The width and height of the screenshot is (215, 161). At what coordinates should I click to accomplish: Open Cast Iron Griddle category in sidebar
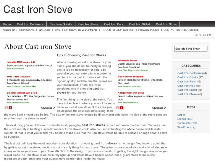click(x=188, y=77)
